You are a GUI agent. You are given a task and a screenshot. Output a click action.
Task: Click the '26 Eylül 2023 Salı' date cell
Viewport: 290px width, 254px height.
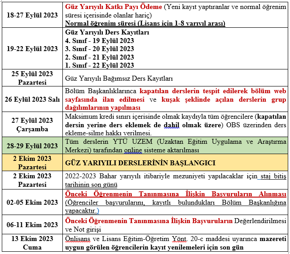32,99
